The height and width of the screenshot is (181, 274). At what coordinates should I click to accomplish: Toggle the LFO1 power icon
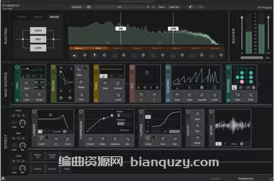point(17,67)
